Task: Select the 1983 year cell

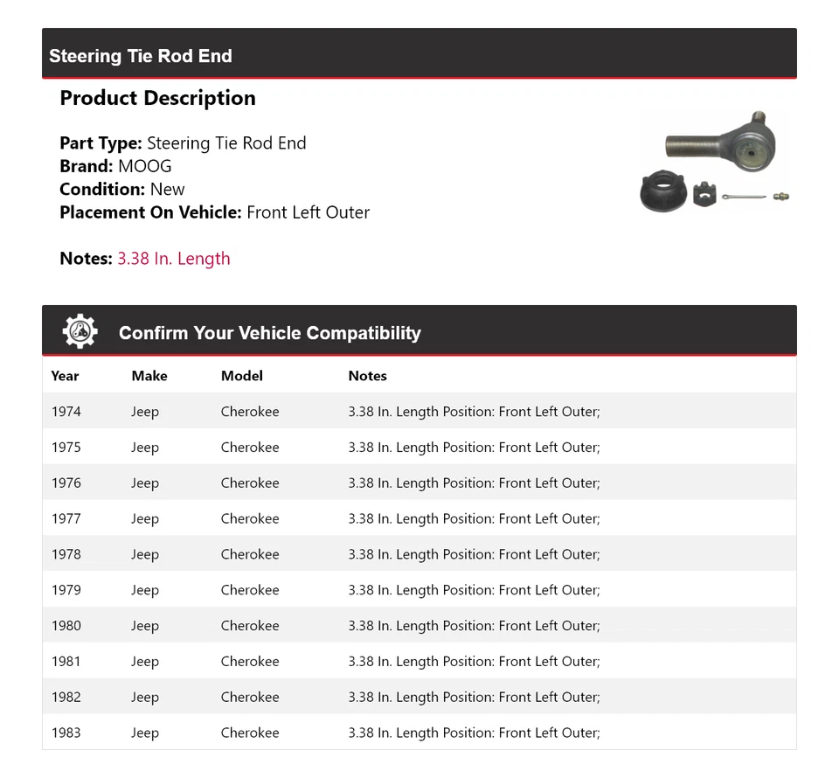Action: click(x=66, y=733)
